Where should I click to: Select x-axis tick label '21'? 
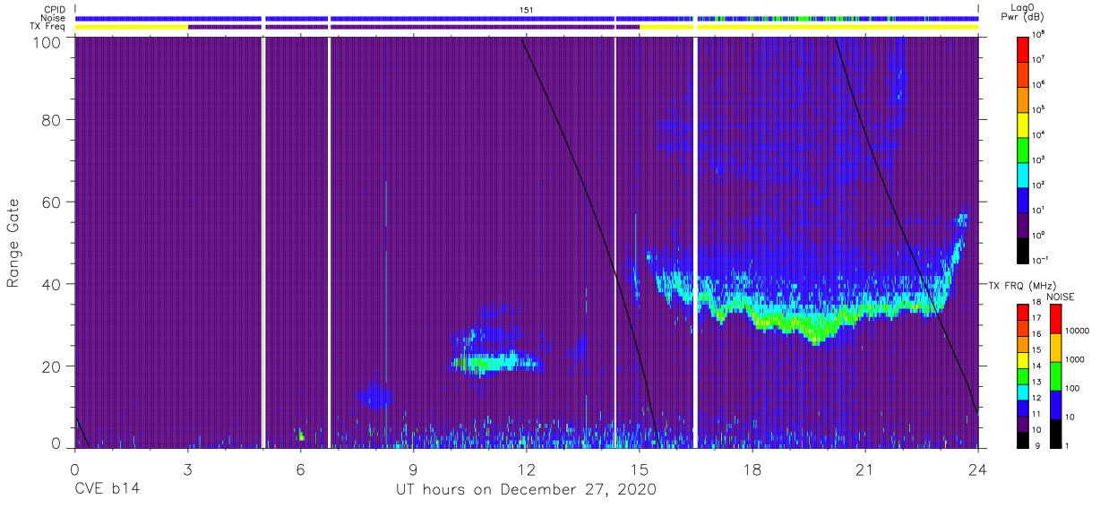(865, 468)
